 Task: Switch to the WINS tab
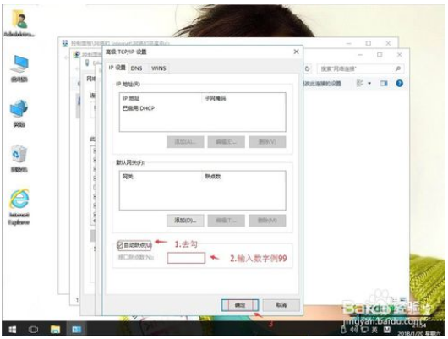tap(158, 68)
